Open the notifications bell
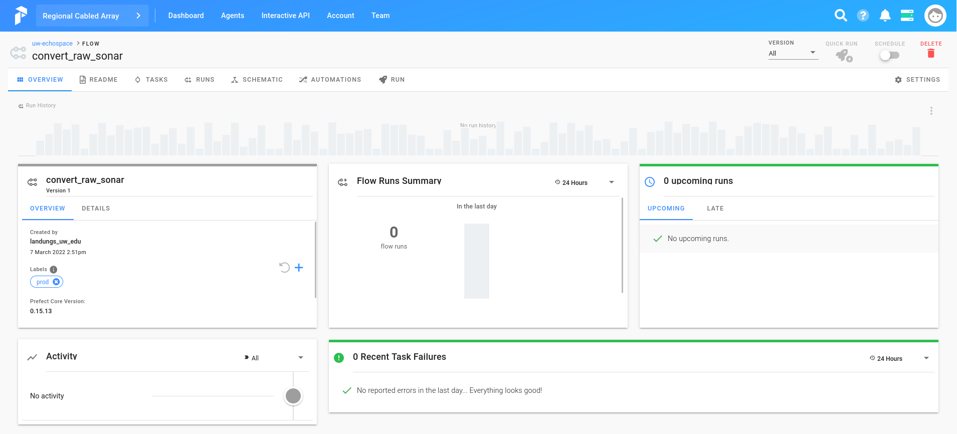957x434 pixels. (x=885, y=16)
